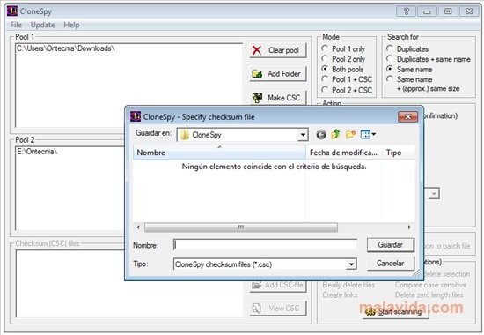Sort by Nombre column header
This screenshot has width=484, height=335.
[219, 153]
